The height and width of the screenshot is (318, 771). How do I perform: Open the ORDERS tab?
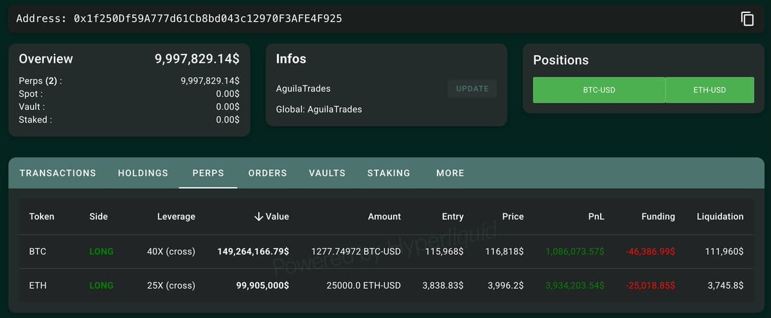267,173
